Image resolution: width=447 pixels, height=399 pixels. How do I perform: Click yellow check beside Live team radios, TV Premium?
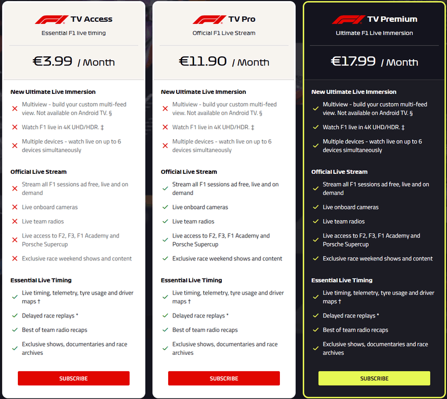point(316,222)
